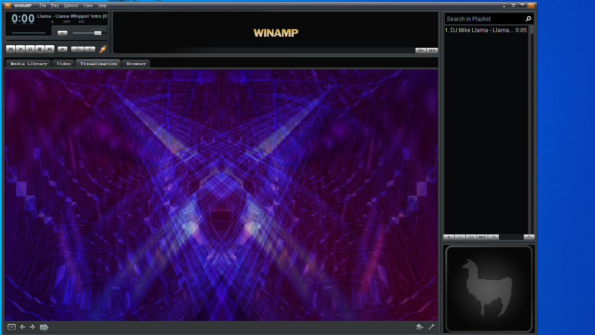The image size is (595, 335).
Task: Click the back arrow below the visualization
Action: [22, 327]
